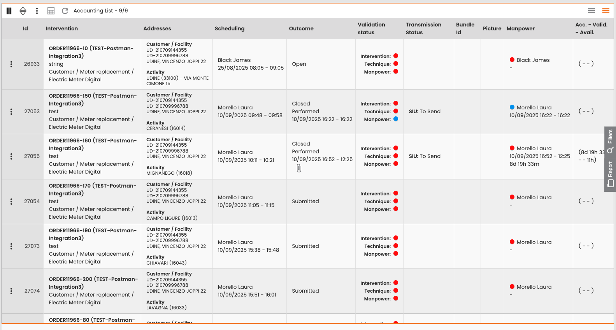The image size is (616, 330).
Task: Click the SIU: To Send status in row 27053
Action: 425,112
